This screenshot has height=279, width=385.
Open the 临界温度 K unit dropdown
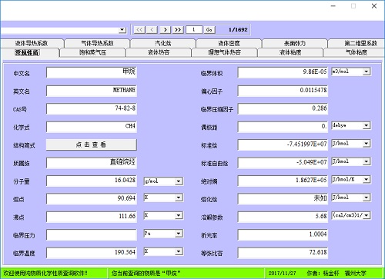179,251
